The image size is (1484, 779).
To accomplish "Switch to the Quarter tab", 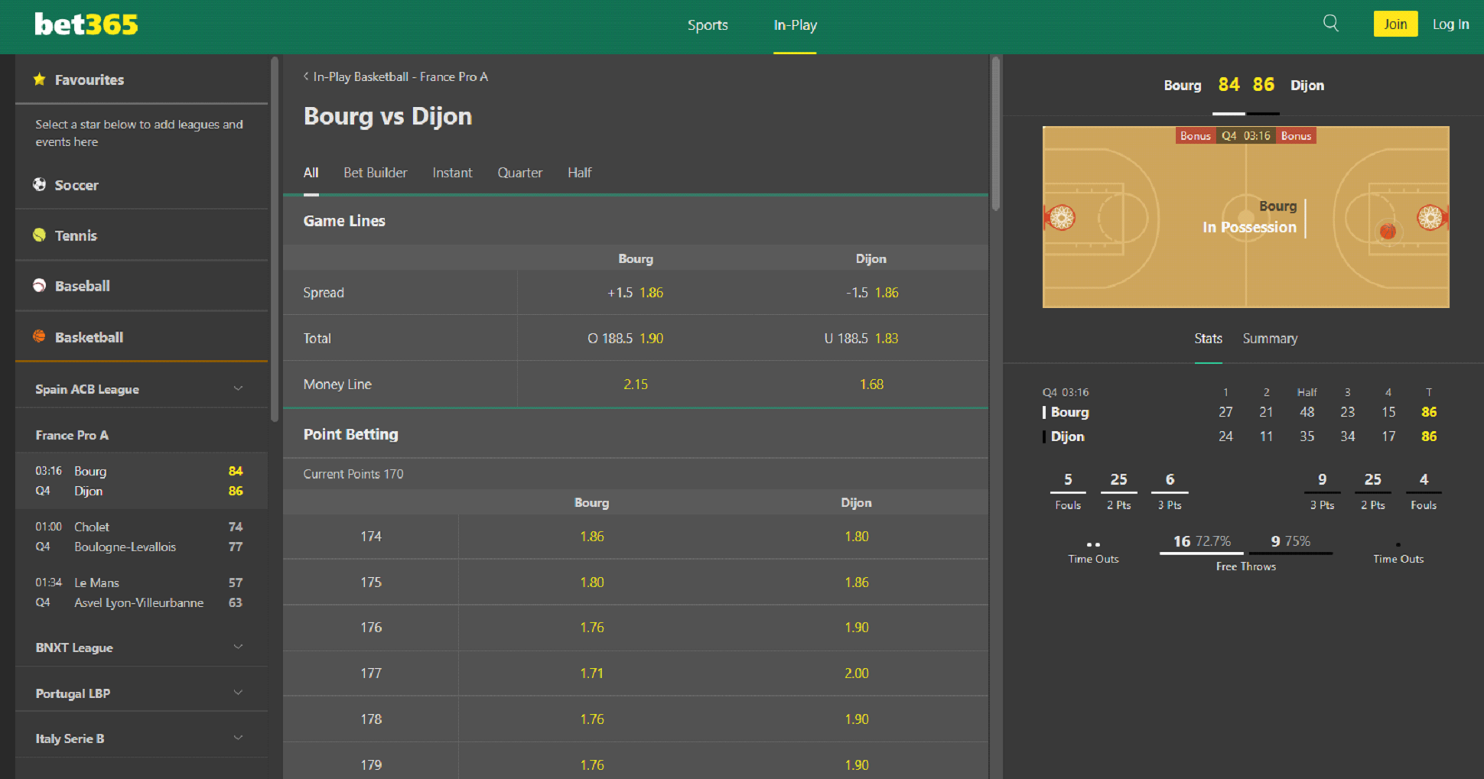I will tap(520, 173).
